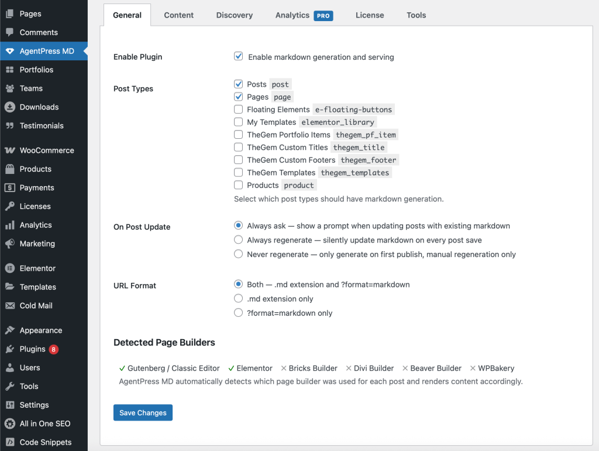
Task: Tick TheGem Custom Footers checkbox
Action: 239,160
